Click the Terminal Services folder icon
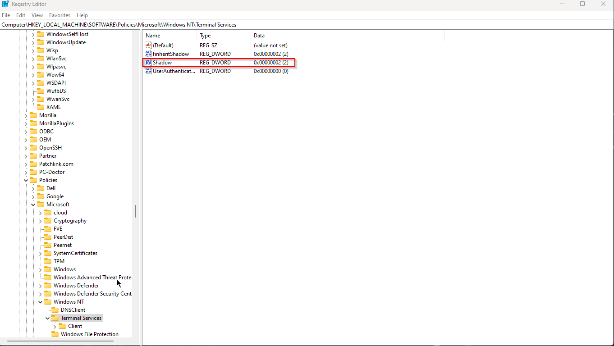Image resolution: width=614 pixels, height=346 pixels. 55,318
